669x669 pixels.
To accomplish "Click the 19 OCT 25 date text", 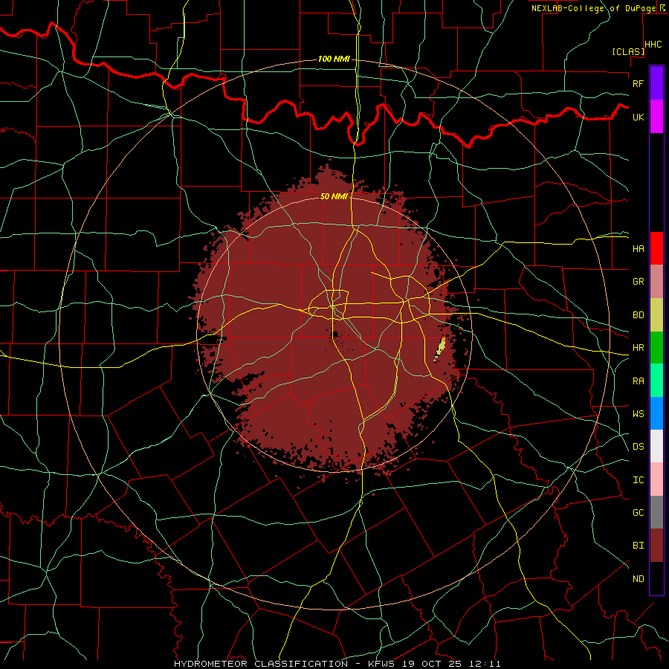I will [x=431, y=664].
